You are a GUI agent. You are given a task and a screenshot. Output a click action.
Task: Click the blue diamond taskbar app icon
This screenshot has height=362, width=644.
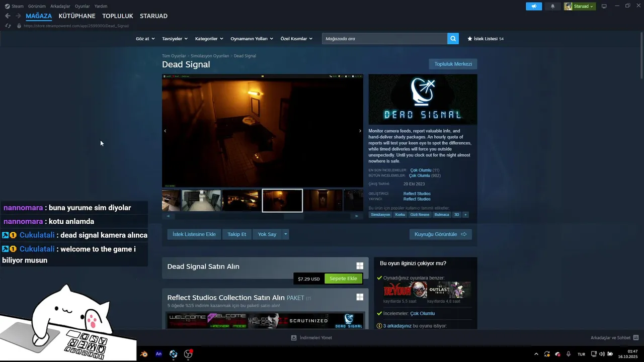(x=173, y=354)
